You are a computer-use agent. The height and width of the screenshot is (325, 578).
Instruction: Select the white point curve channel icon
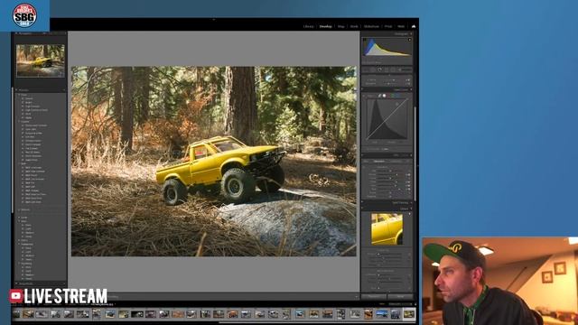click(384, 96)
